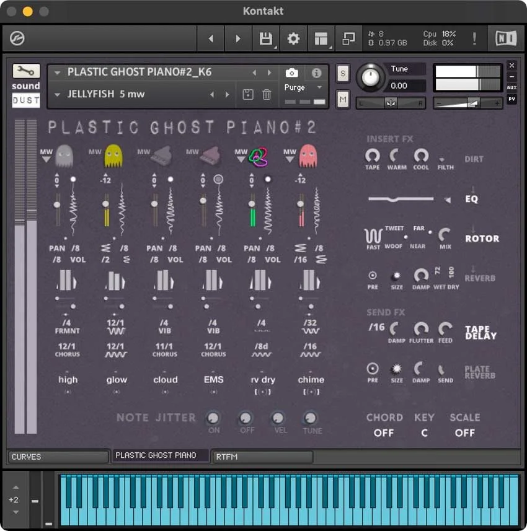
Task: Click the NOTE JITTER ON knob
Action: tap(213, 418)
